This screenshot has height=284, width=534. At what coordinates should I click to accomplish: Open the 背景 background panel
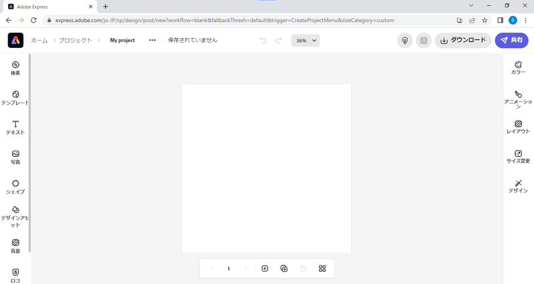[x=15, y=246]
